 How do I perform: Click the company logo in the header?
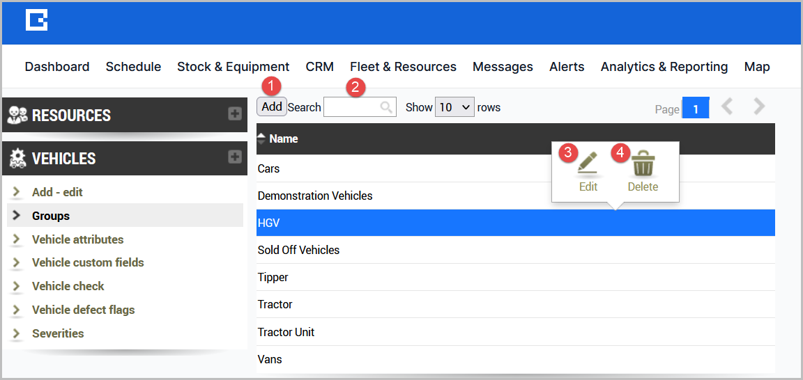(x=37, y=20)
